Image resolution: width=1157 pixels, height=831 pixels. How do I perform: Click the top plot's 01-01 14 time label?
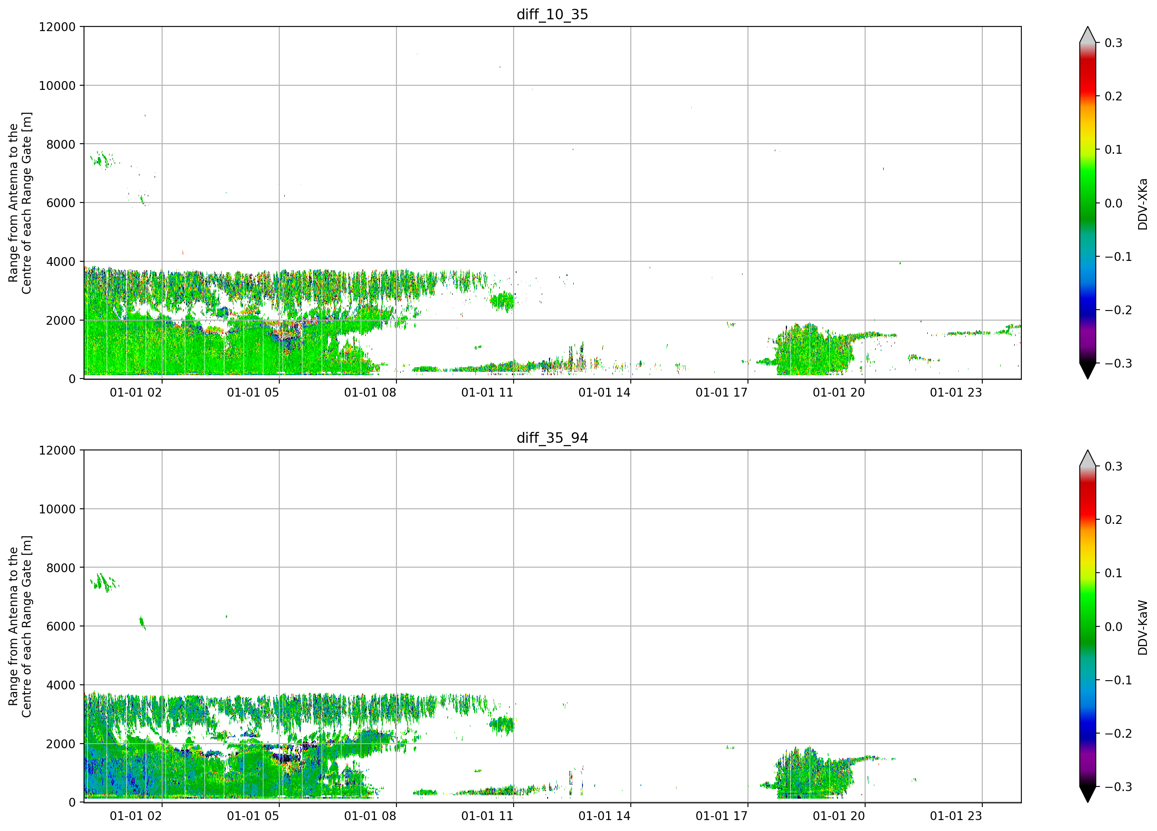tap(604, 392)
